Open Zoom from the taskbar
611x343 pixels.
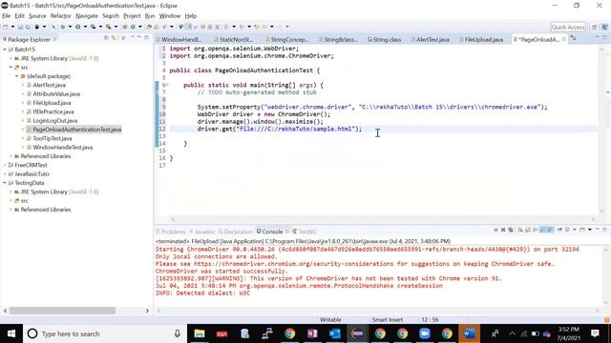424,333
